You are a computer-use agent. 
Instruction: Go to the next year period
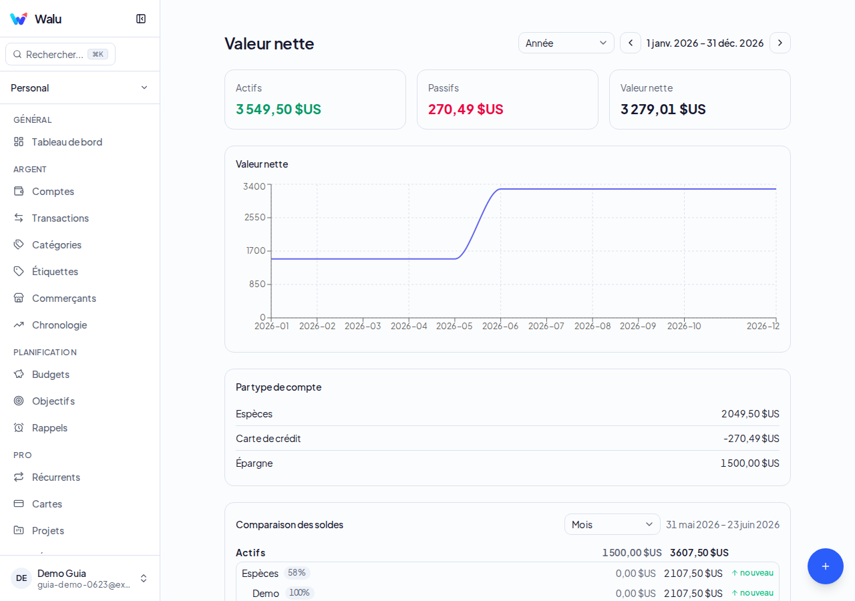coord(780,43)
